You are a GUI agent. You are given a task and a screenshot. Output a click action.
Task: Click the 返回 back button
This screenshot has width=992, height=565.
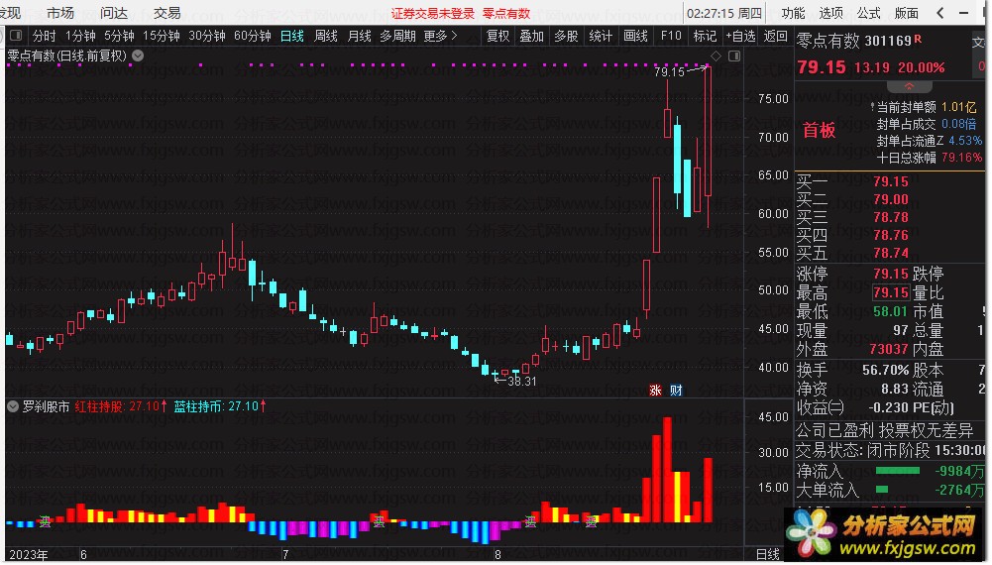[x=775, y=36]
